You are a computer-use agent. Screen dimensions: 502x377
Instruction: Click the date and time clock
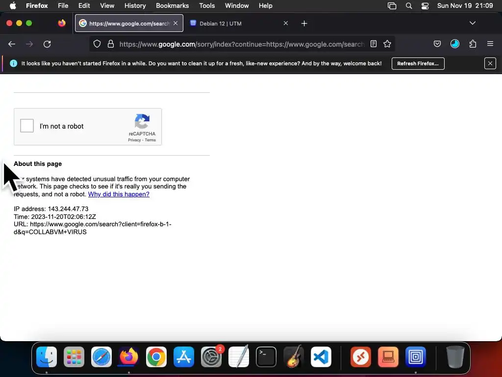point(465,6)
